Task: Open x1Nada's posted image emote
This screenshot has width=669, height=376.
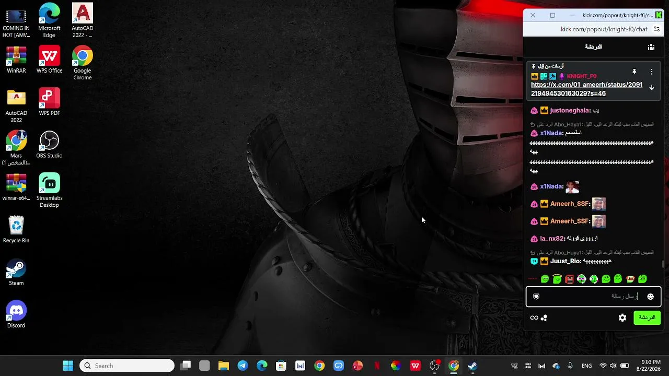Action: 572,187
